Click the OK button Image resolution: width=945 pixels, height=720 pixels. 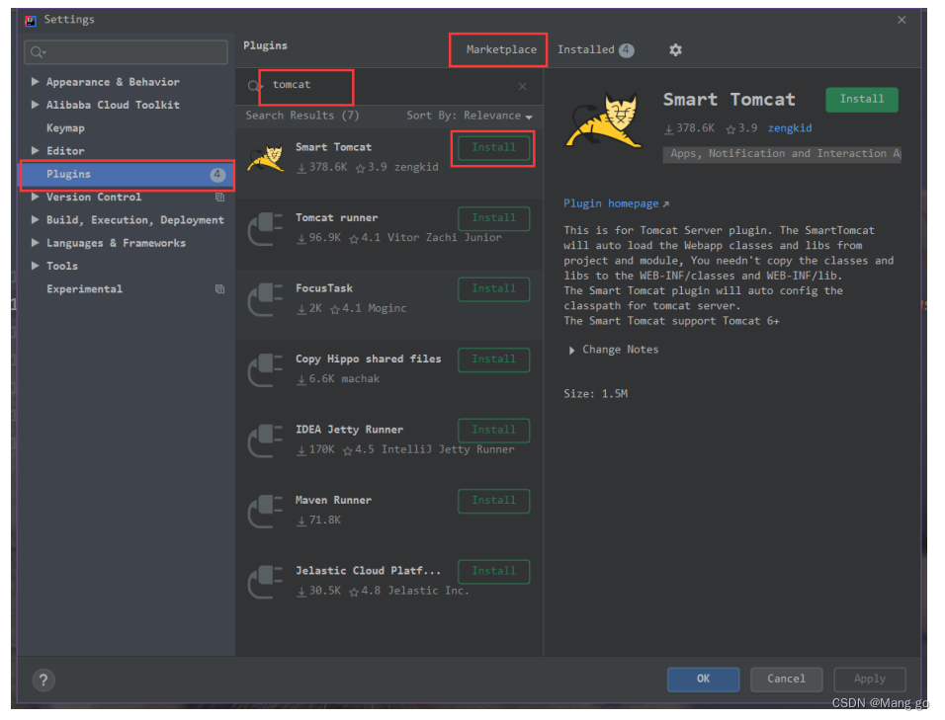(x=704, y=680)
